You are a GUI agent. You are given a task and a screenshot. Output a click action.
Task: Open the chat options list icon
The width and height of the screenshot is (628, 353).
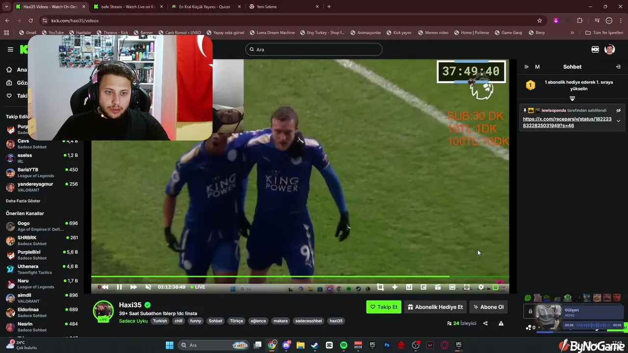(526, 67)
